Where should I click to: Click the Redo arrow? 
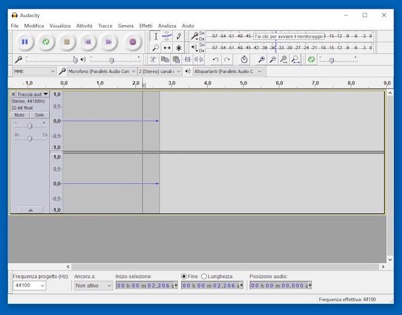coord(227,60)
